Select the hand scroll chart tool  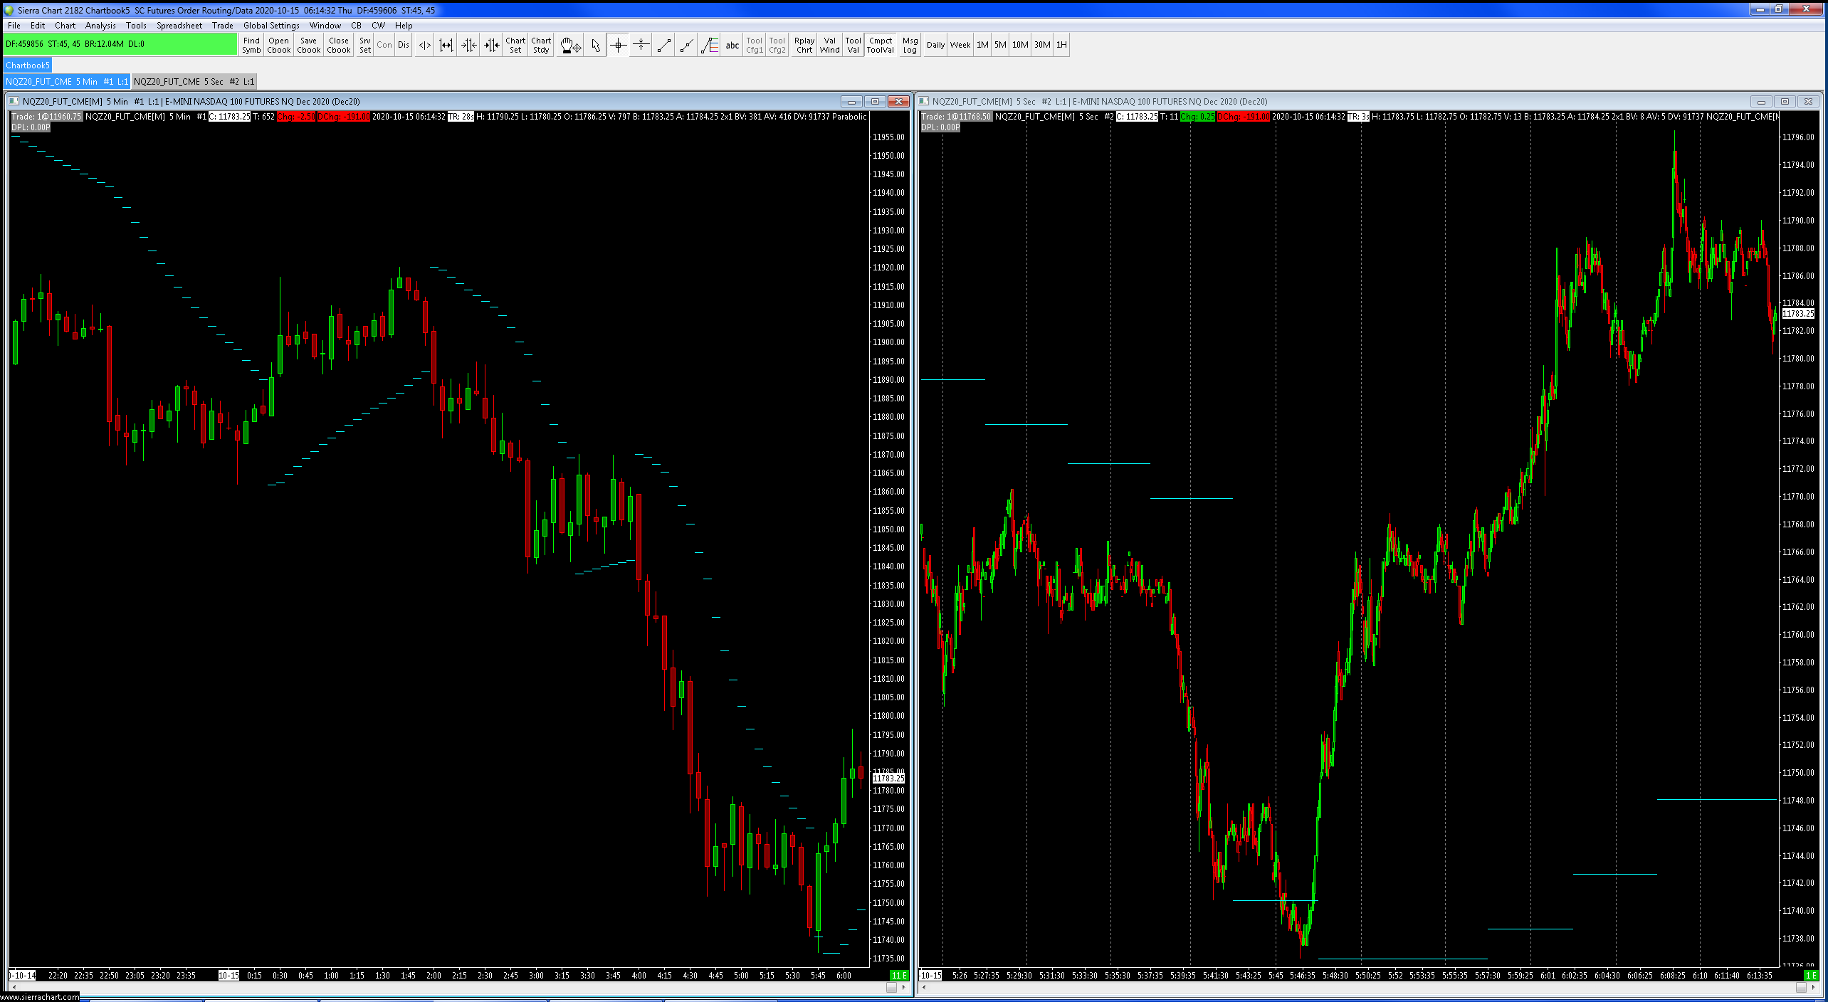click(x=570, y=46)
